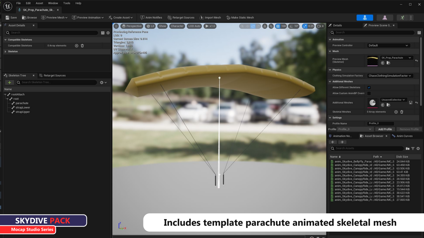Screen dimensions: 424x238
Task: Expand the Skeleton section
Action: (6, 52)
